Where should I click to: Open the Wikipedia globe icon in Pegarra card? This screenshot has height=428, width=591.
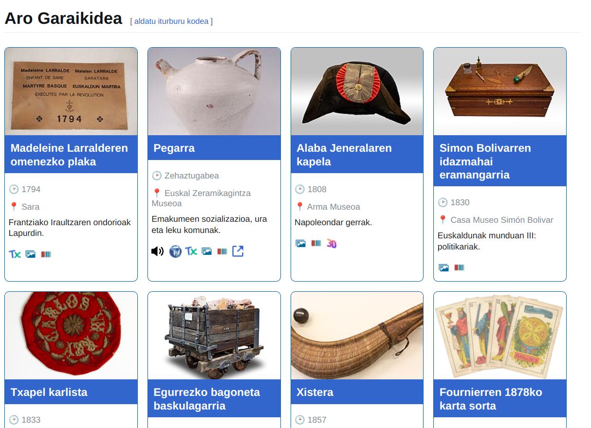[175, 251]
